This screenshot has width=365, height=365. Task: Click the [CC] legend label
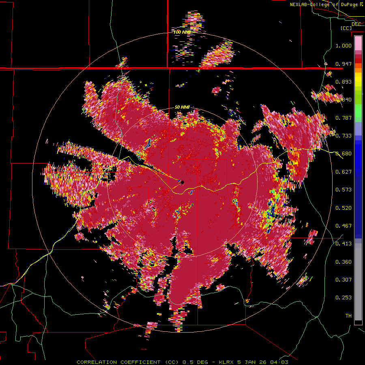[x=346, y=28]
